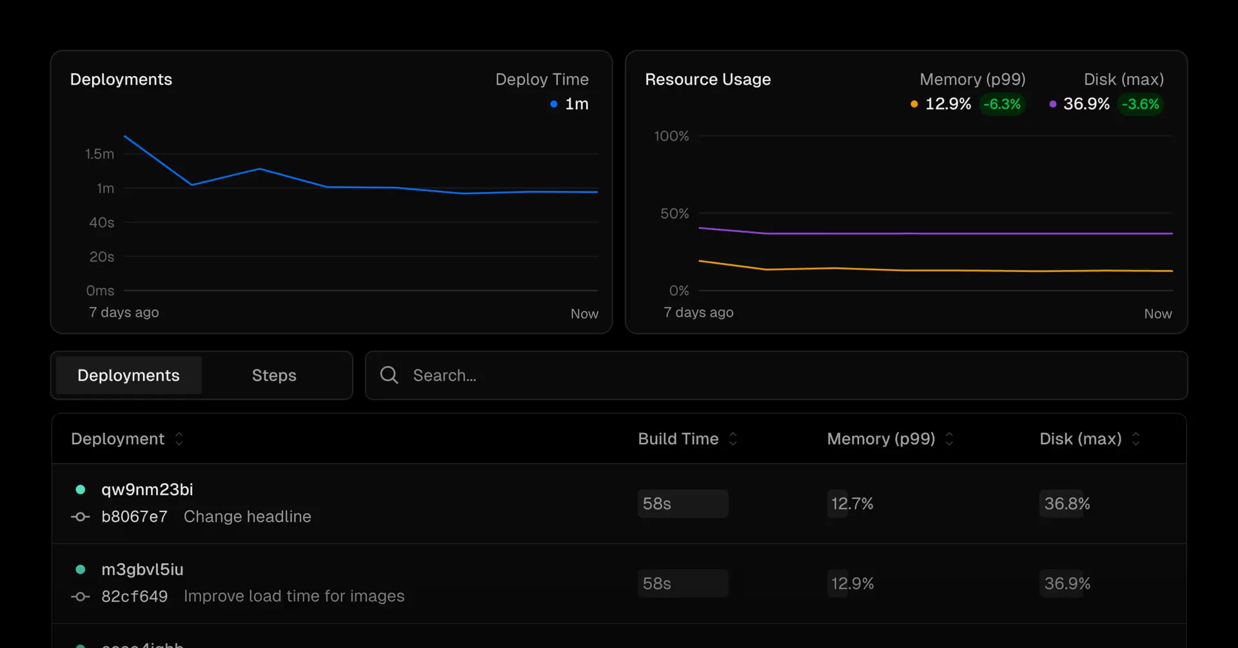Sort by Deployment column arrows
Screen dimensions: 1238x648
(x=179, y=439)
